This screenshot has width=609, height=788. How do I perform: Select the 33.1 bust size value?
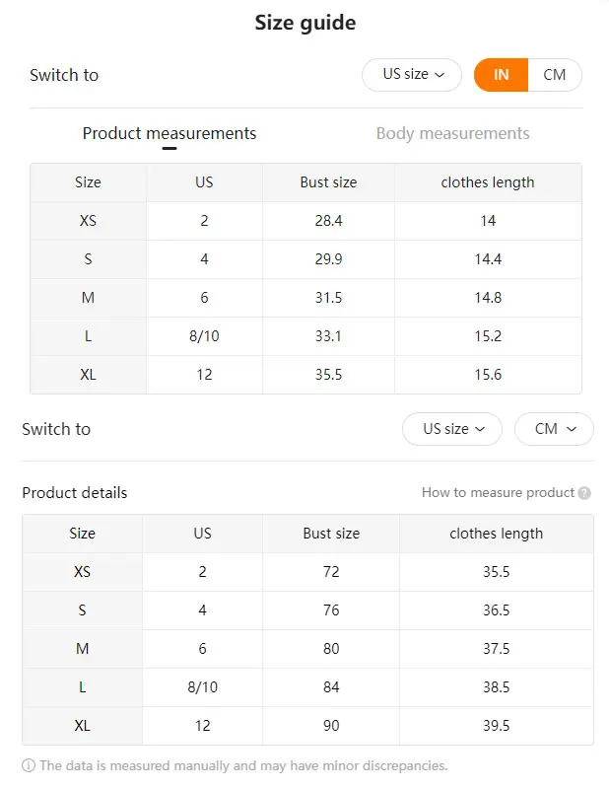coord(328,336)
